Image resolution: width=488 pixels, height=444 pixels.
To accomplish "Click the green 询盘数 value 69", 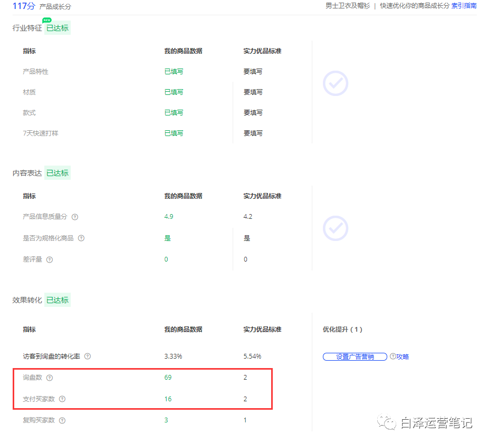I will pyautogui.click(x=167, y=378).
